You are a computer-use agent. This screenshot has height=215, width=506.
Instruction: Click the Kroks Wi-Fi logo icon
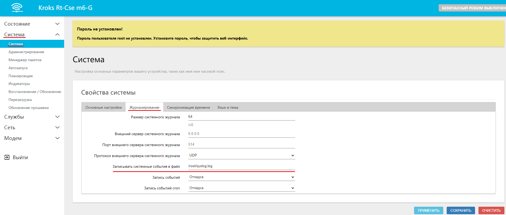pyautogui.click(x=17, y=8)
